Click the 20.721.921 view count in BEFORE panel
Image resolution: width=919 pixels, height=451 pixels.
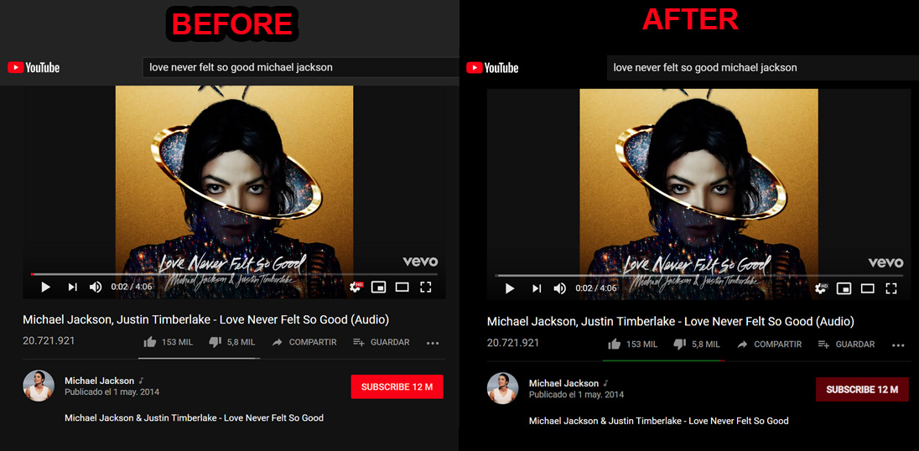(x=49, y=341)
